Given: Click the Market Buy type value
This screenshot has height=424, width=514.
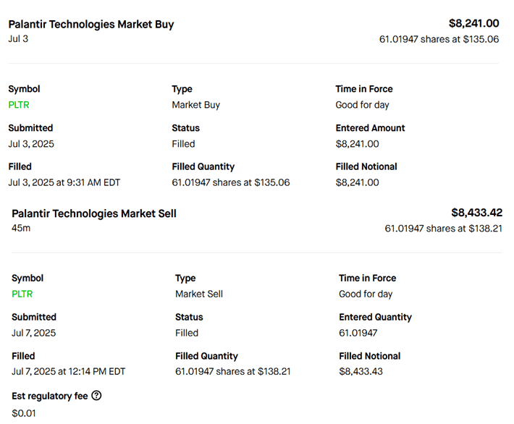Looking at the screenshot, I should click(195, 105).
